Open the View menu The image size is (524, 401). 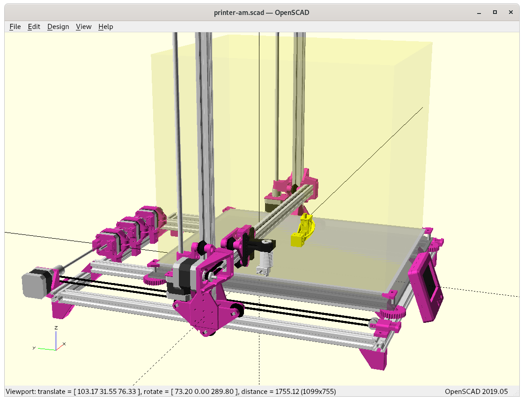click(x=83, y=27)
